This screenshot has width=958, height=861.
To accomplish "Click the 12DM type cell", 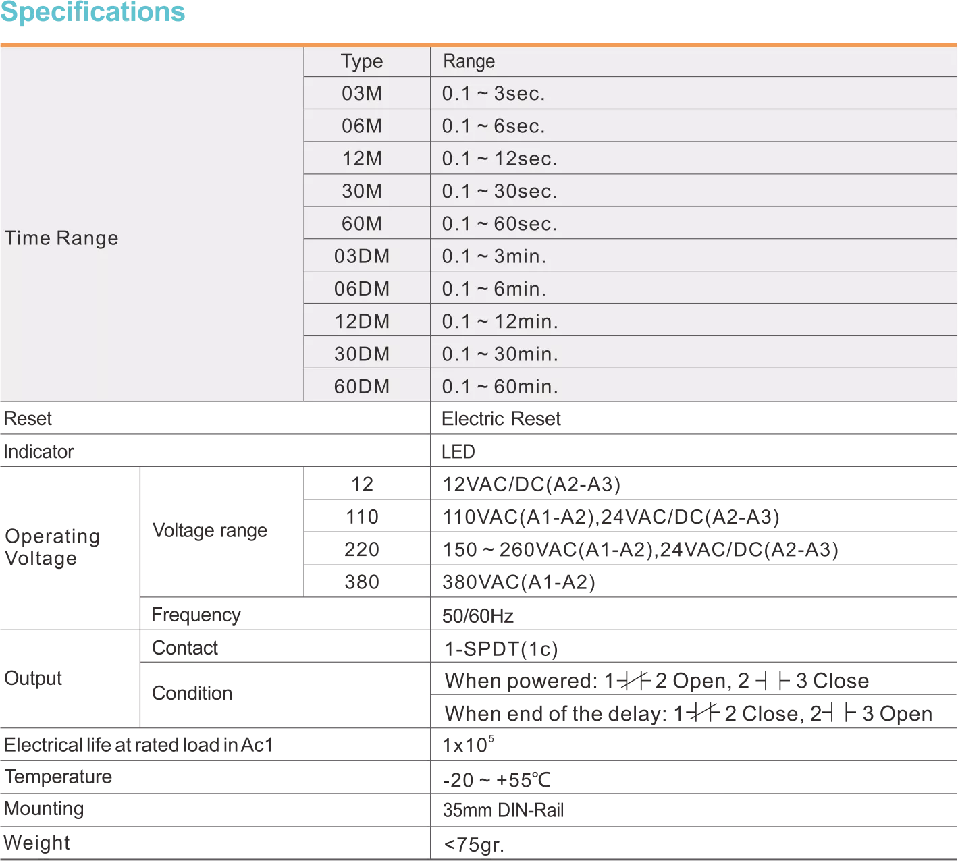I will (362, 321).
